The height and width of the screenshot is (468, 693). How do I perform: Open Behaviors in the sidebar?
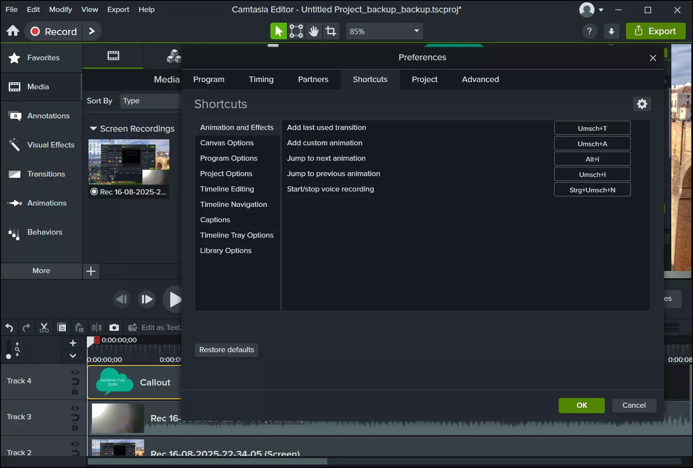41,232
